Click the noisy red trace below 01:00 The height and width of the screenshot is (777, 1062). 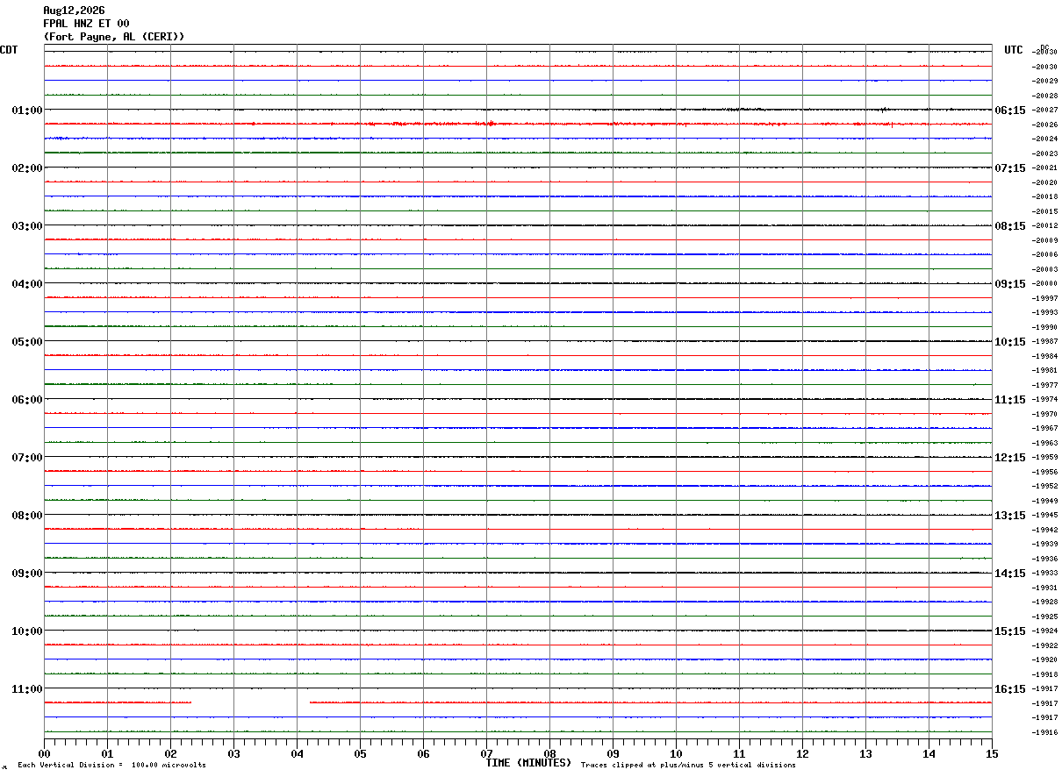click(x=518, y=124)
